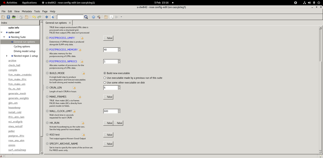Open gear menu for CRUN_LEN
This screenshot has height=158, width=323.
click(47, 88)
